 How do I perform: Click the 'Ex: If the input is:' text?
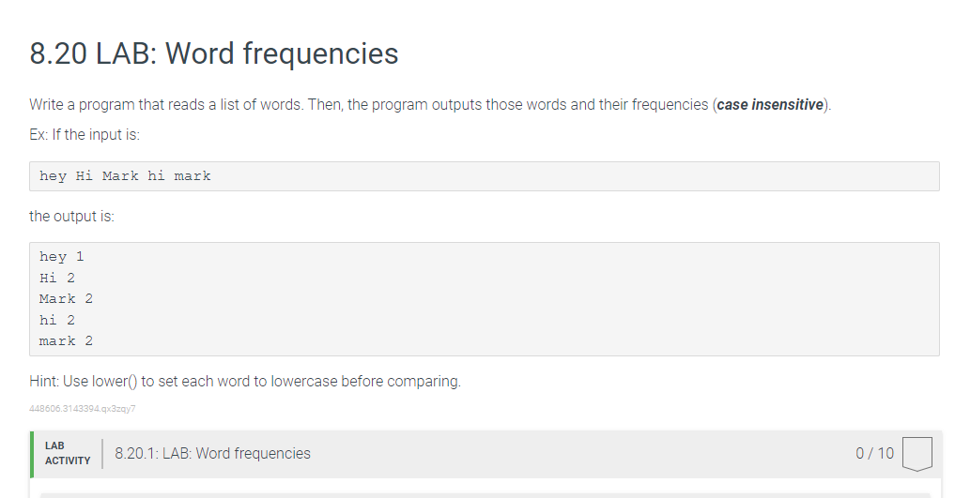click(x=85, y=134)
